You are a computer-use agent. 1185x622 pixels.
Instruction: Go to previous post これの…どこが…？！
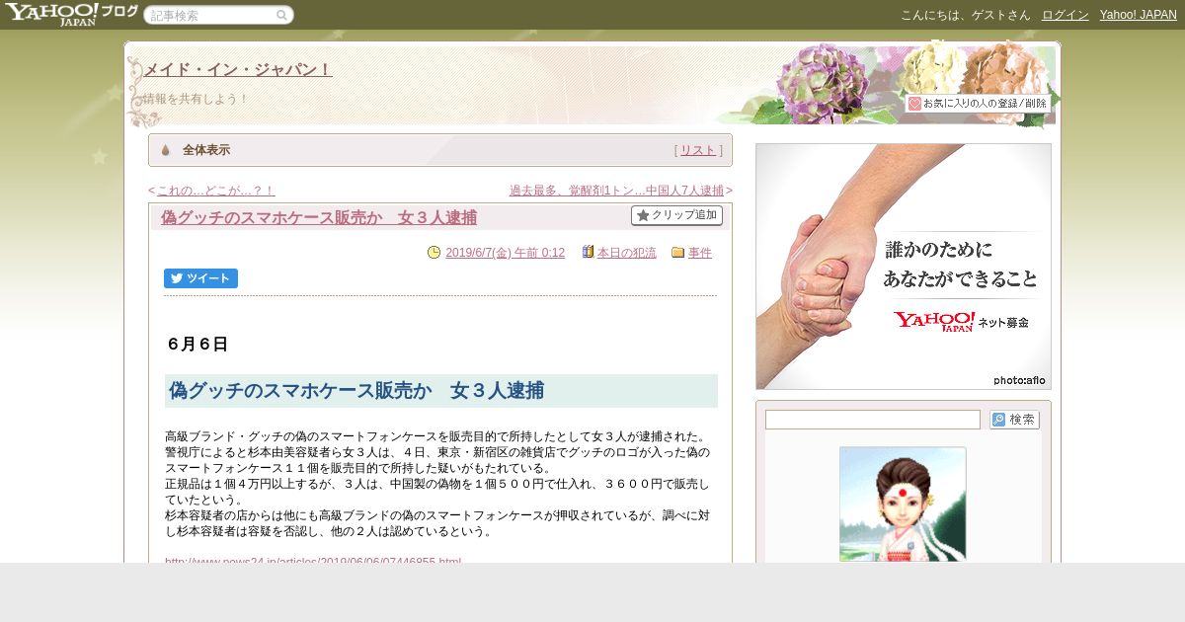click(x=216, y=191)
